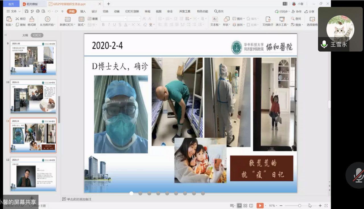
Task: Toggle italic text formatting
Action: [x=109, y=25]
